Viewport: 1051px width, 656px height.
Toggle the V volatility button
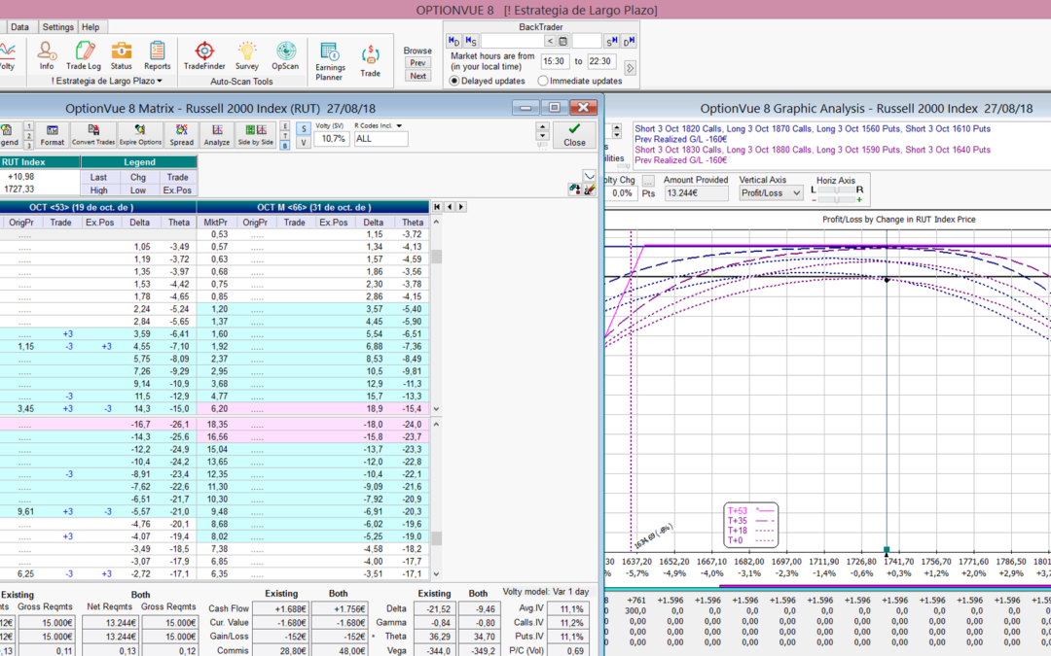coord(304,142)
